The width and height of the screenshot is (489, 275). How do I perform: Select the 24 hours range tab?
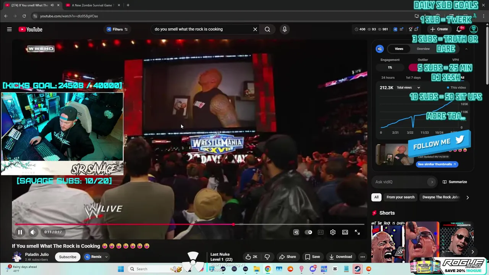(388, 78)
